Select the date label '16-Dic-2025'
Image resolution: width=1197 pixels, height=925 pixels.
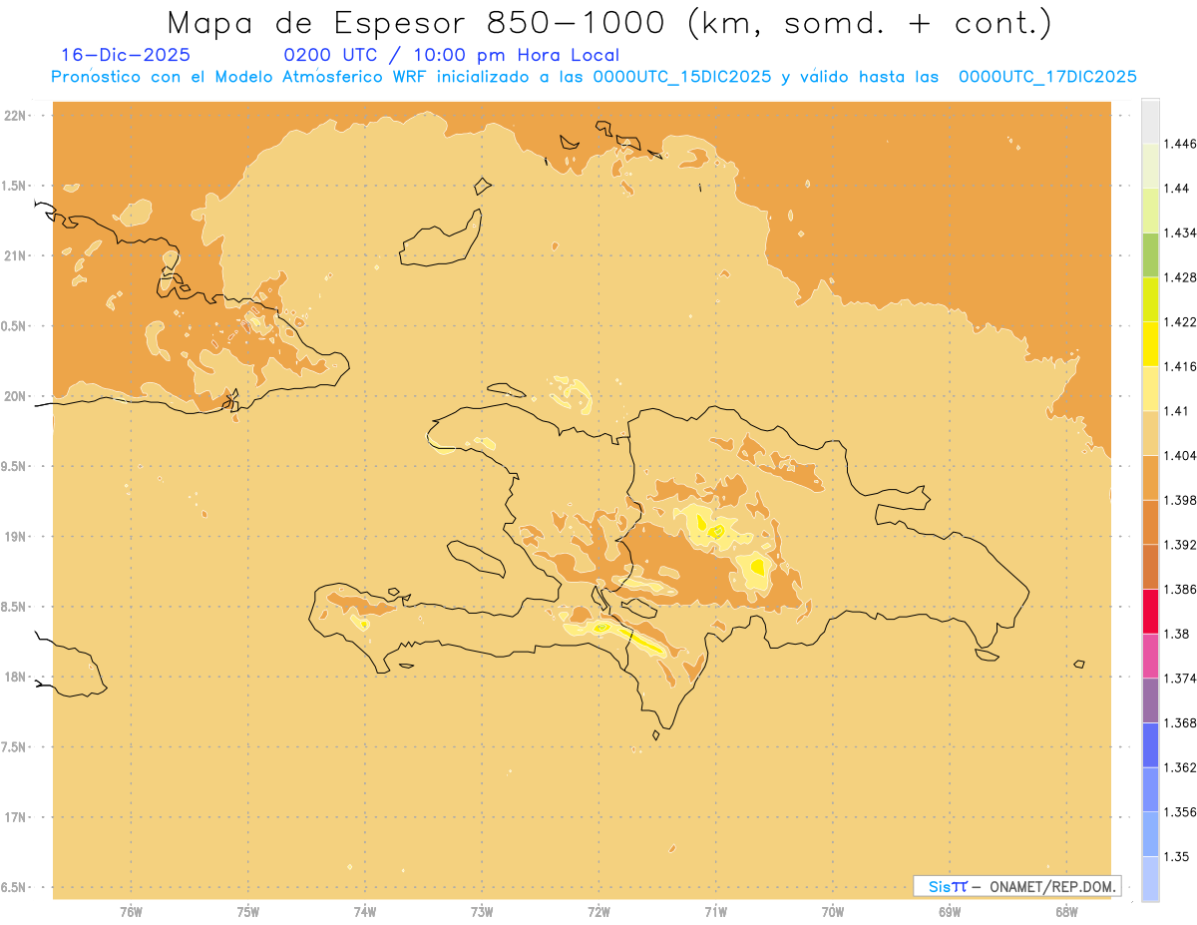pos(126,55)
